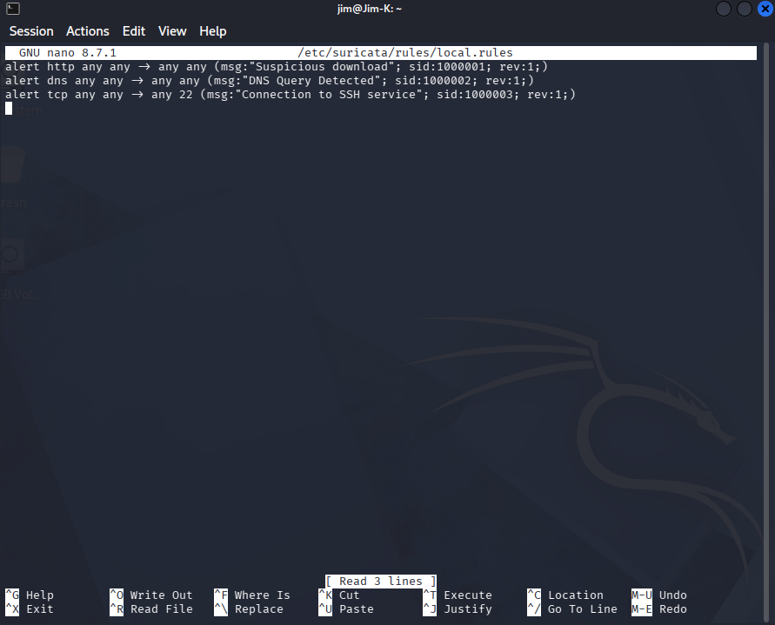Open the Help menu
The width and height of the screenshot is (775, 625).
click(212, 31)
